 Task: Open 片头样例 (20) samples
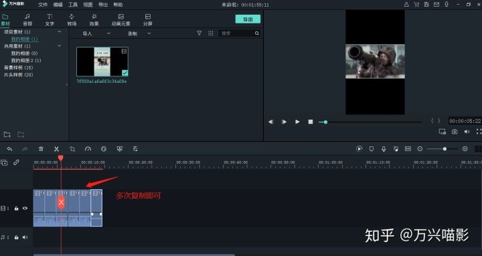click(19, 75)
